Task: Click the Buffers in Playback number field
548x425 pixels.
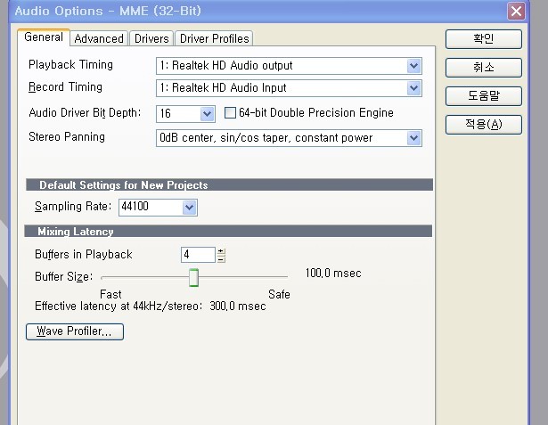Action: pyautogui.click(x=198, y=255)
